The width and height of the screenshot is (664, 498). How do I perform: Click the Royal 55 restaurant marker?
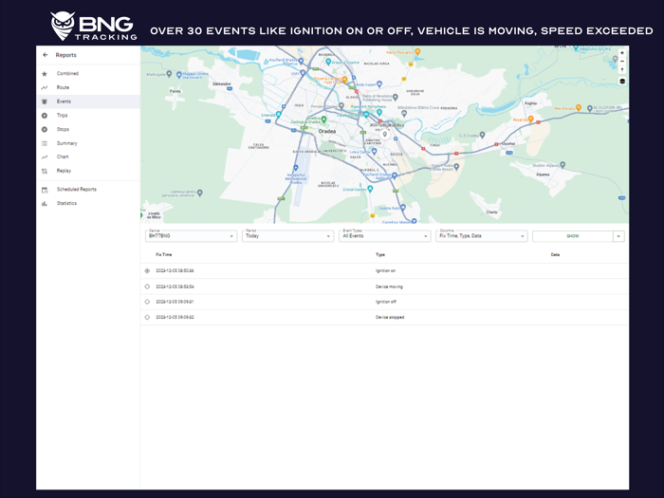coord(530,119)
